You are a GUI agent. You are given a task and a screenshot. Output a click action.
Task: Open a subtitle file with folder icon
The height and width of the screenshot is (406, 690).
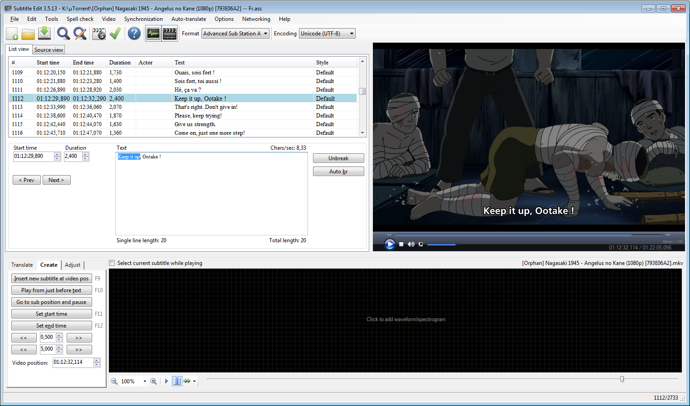(28, 34)
